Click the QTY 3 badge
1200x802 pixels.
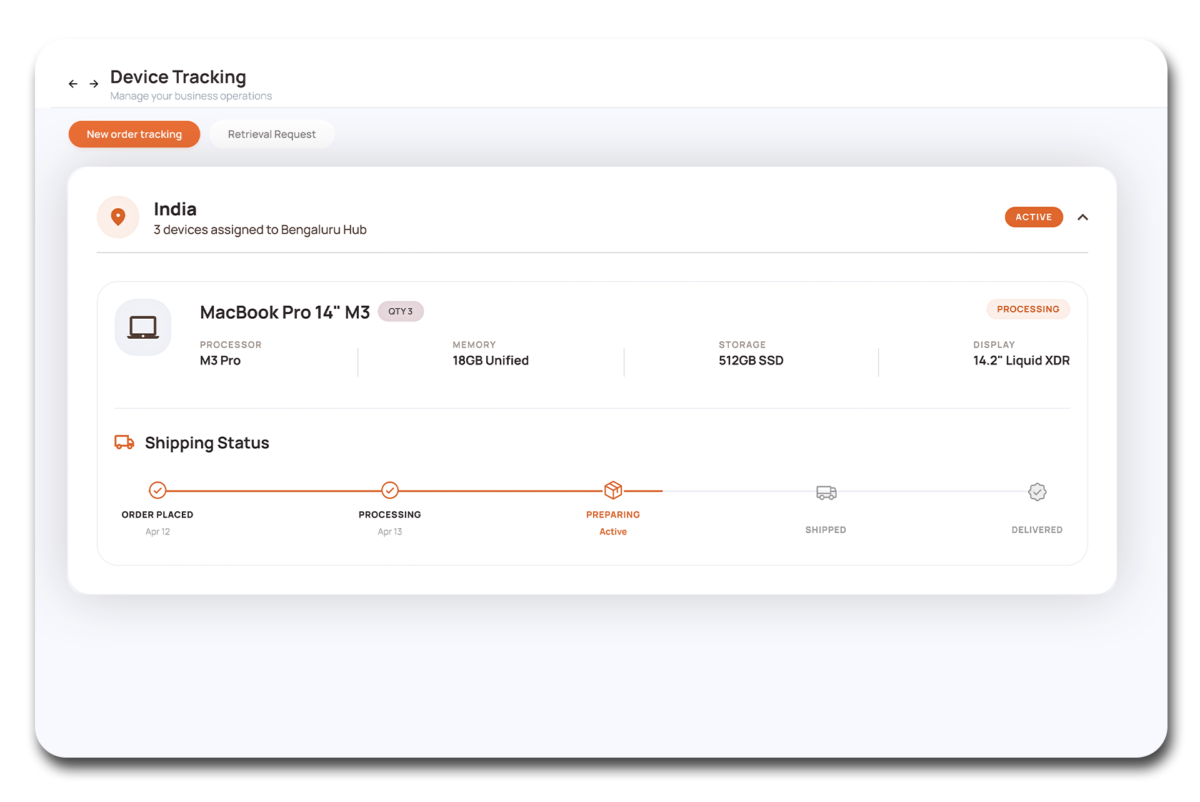(401, 311)
